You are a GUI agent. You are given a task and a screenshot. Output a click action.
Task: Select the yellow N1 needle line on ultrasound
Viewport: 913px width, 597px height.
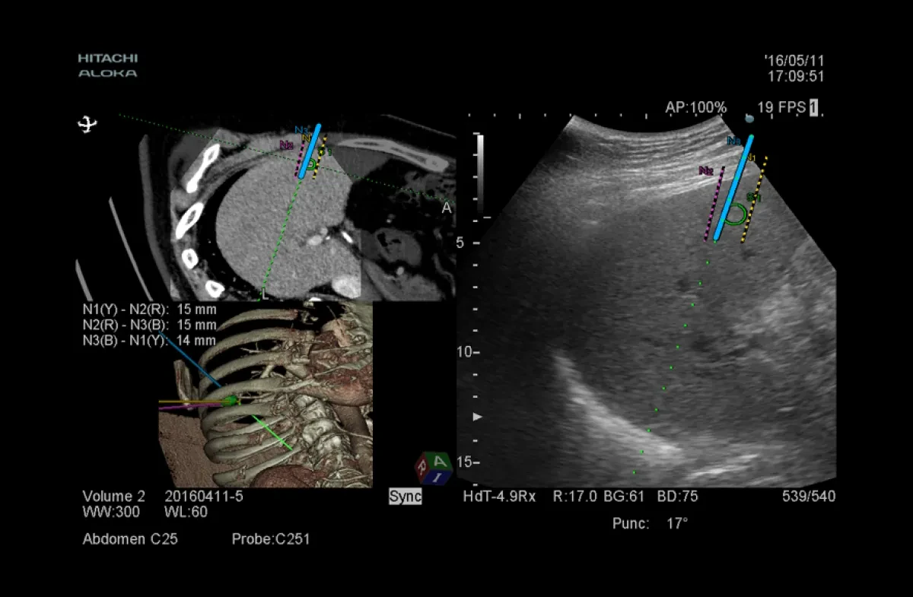point(754,199)
